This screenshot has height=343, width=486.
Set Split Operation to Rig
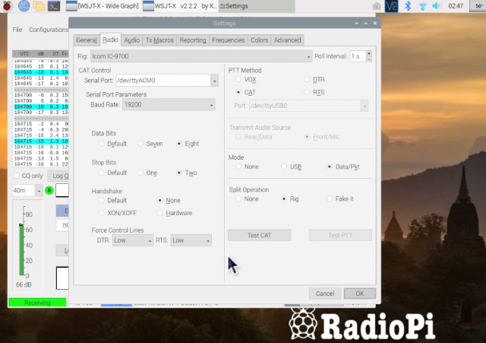pos(290,198)
